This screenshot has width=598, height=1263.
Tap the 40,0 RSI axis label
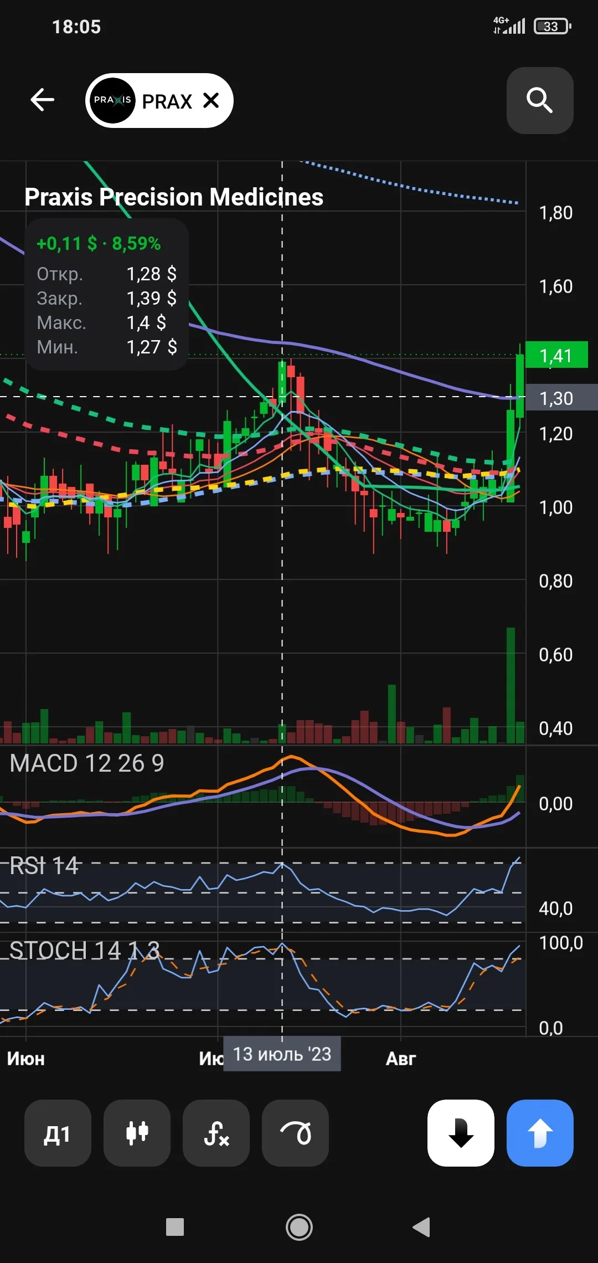point(556,908)
